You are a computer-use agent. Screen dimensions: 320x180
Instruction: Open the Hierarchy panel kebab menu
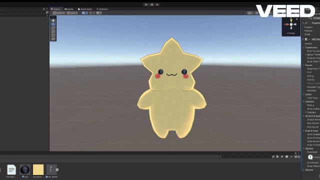46,9
